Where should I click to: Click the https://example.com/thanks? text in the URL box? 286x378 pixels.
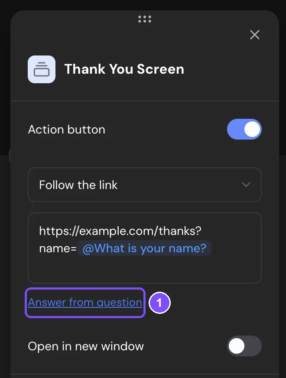coord(120,231)
